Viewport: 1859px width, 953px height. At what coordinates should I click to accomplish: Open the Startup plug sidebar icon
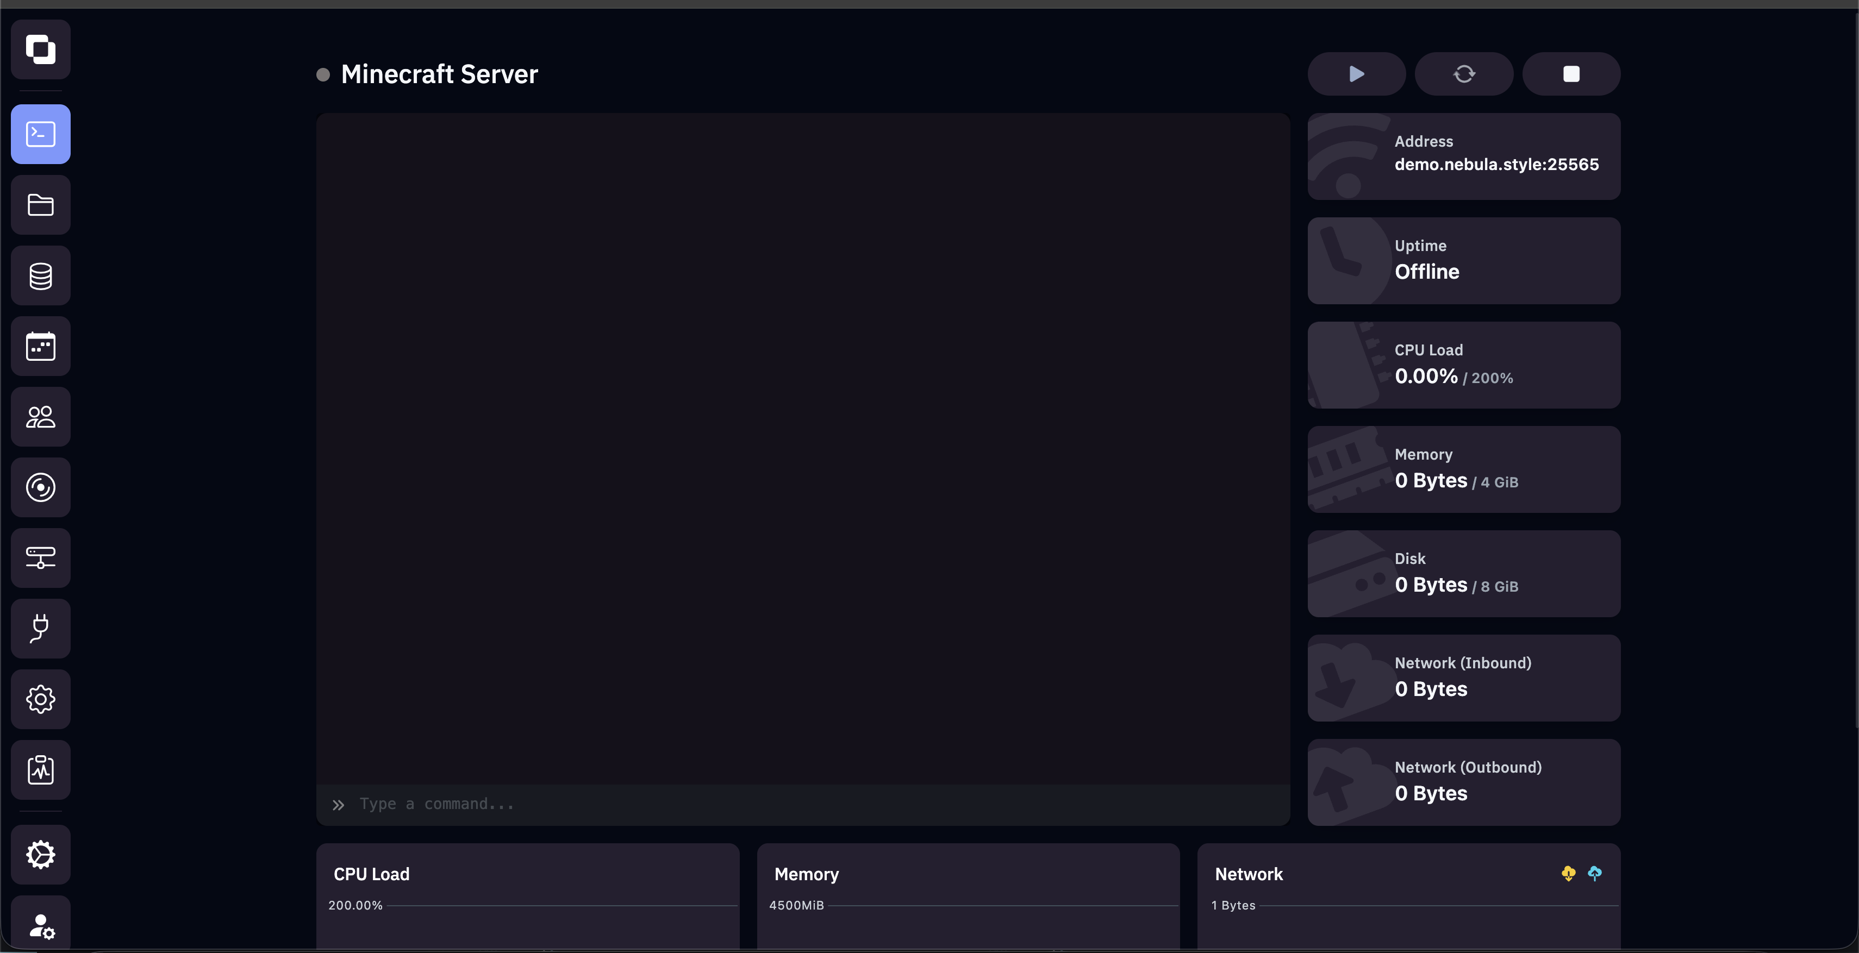coord(40,628)
